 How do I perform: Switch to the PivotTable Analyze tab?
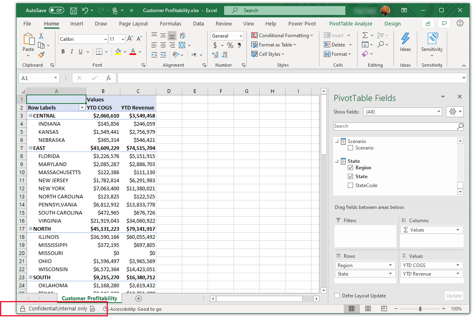click(350, 23)
